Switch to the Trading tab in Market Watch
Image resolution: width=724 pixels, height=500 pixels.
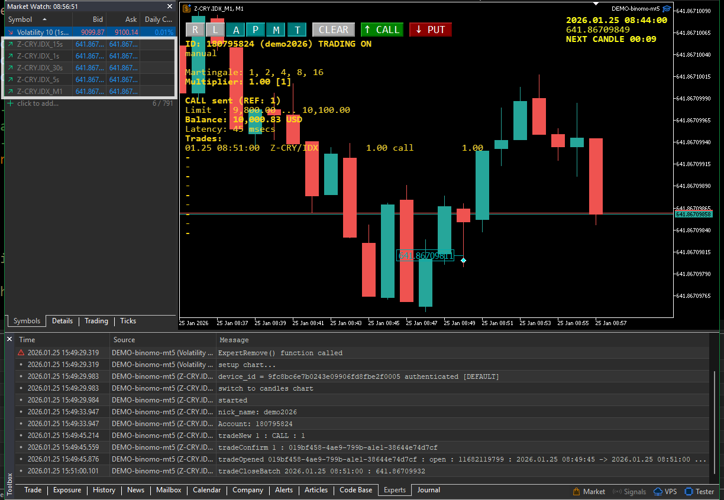pos(96,321)
